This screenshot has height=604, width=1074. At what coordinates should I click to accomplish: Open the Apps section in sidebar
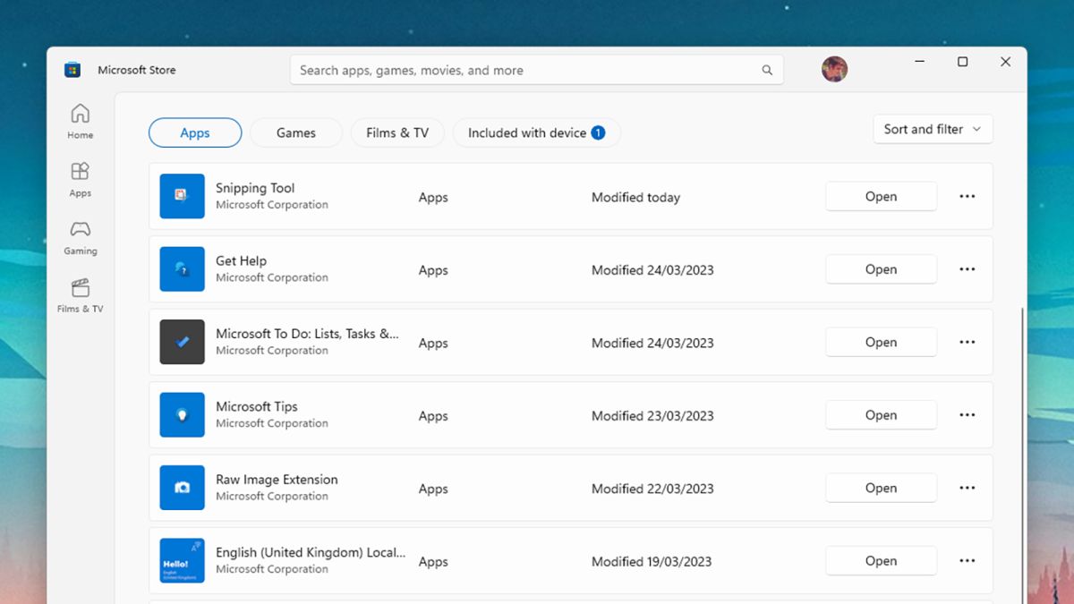coord(80,179)
